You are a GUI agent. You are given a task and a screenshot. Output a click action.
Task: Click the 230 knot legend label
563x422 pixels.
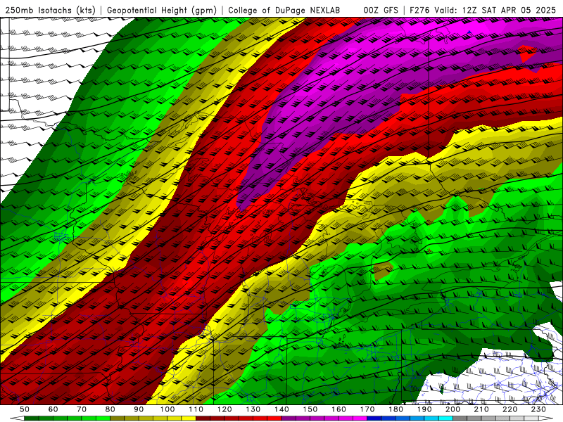point(538,409)
